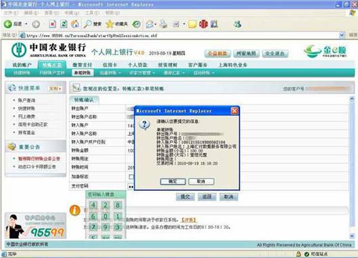The height and width of the screenshot is (258, 358).
Task: Switch to the 我的账户 tab
Action: click(x=22, y=65)
